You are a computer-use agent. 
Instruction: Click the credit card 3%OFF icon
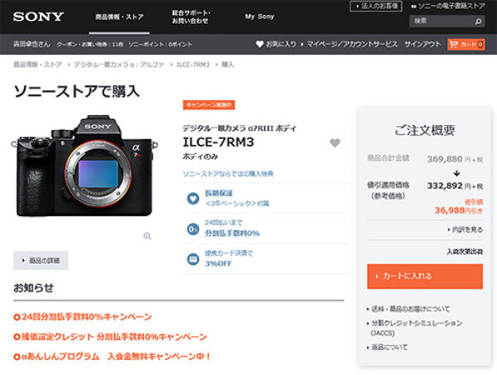click(192, 257)
